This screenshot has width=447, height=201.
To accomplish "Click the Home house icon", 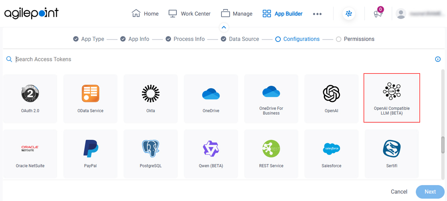I will 136,14.
